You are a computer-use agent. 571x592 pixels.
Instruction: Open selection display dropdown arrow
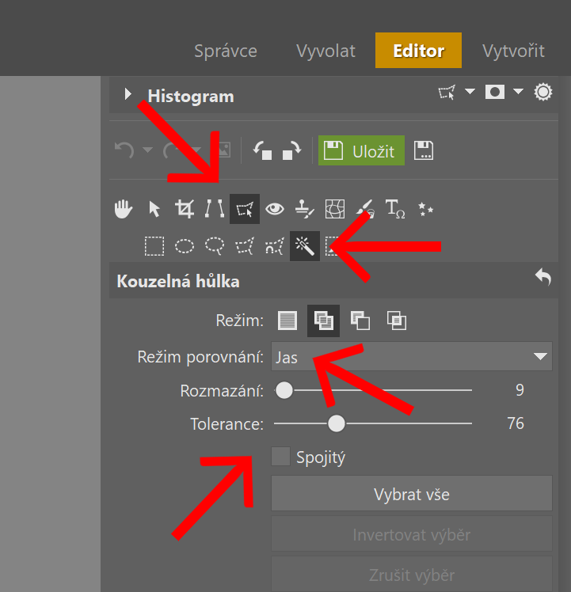pyautogui.click(x=470, y=91)
